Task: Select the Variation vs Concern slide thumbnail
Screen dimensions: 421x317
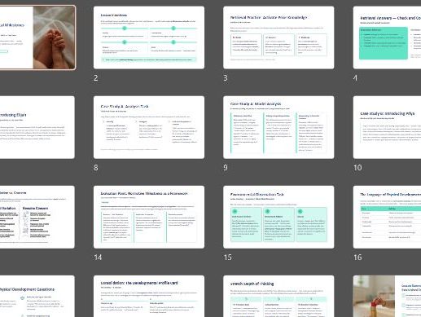Action: point(37,217)
